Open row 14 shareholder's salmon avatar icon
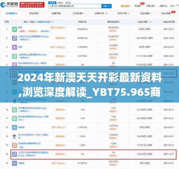This screenshot has width=179, height=169. 14,145
